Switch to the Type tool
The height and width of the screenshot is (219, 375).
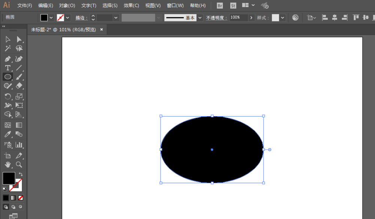tap(7, 67)
